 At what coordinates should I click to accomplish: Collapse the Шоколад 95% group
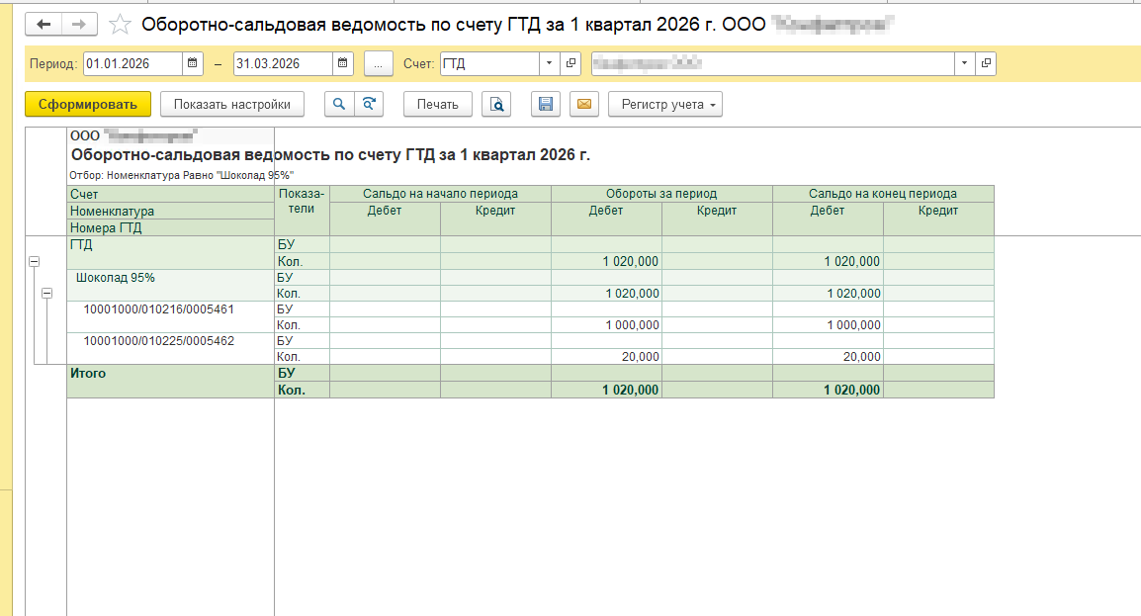46,293
